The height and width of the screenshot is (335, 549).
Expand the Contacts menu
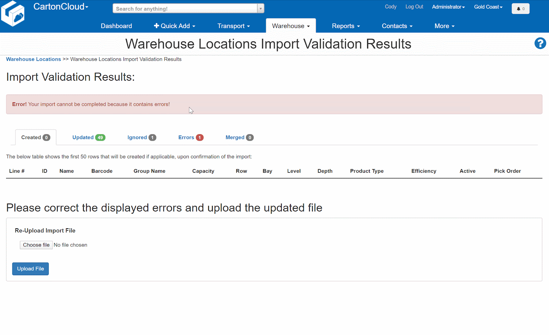[397, 26]
